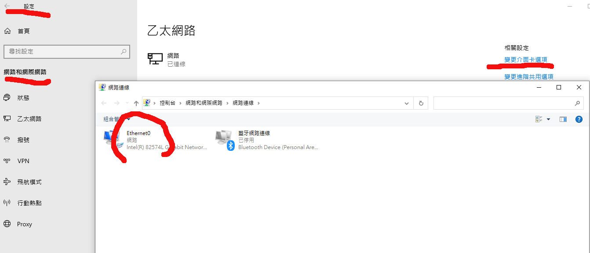
Task: Open the 首頁 home page
Action: tap(24, 31)
